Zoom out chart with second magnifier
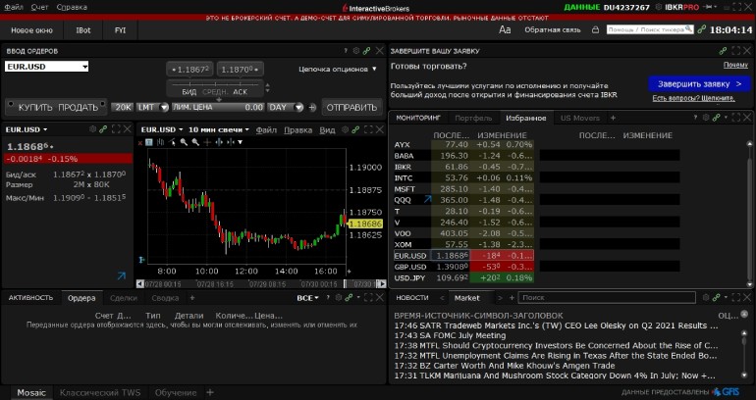Image resolution: width=756 pixels, height=400 pixels. [x=195, y=142]
